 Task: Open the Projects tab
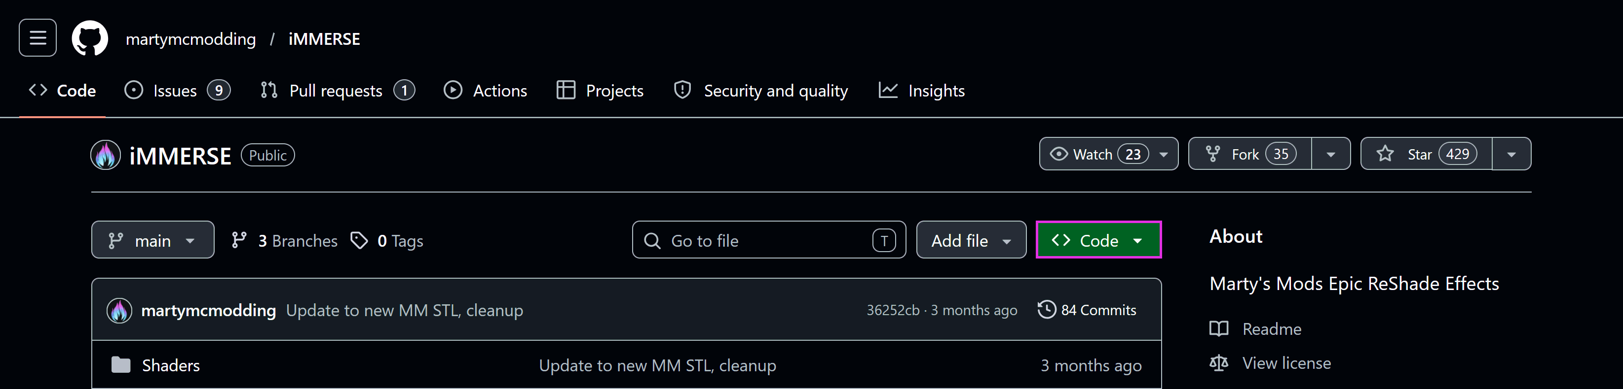pyautogui.click(x=600, y=91)
